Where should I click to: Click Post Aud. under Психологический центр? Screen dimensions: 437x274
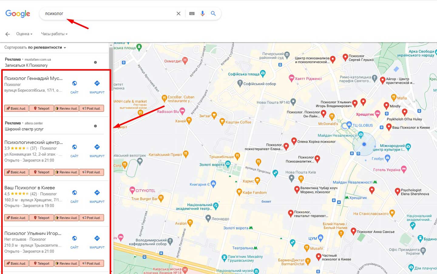(x=92, y=172)
